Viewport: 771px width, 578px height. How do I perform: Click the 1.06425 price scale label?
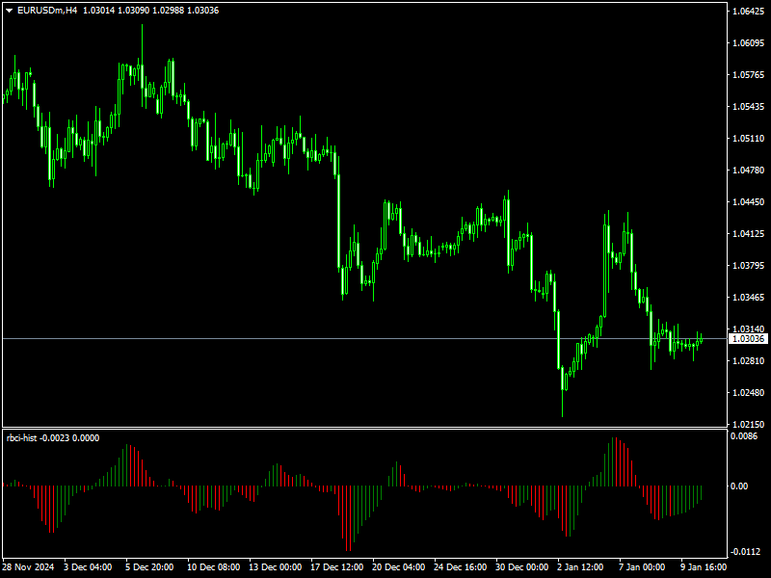coord(749,12)
